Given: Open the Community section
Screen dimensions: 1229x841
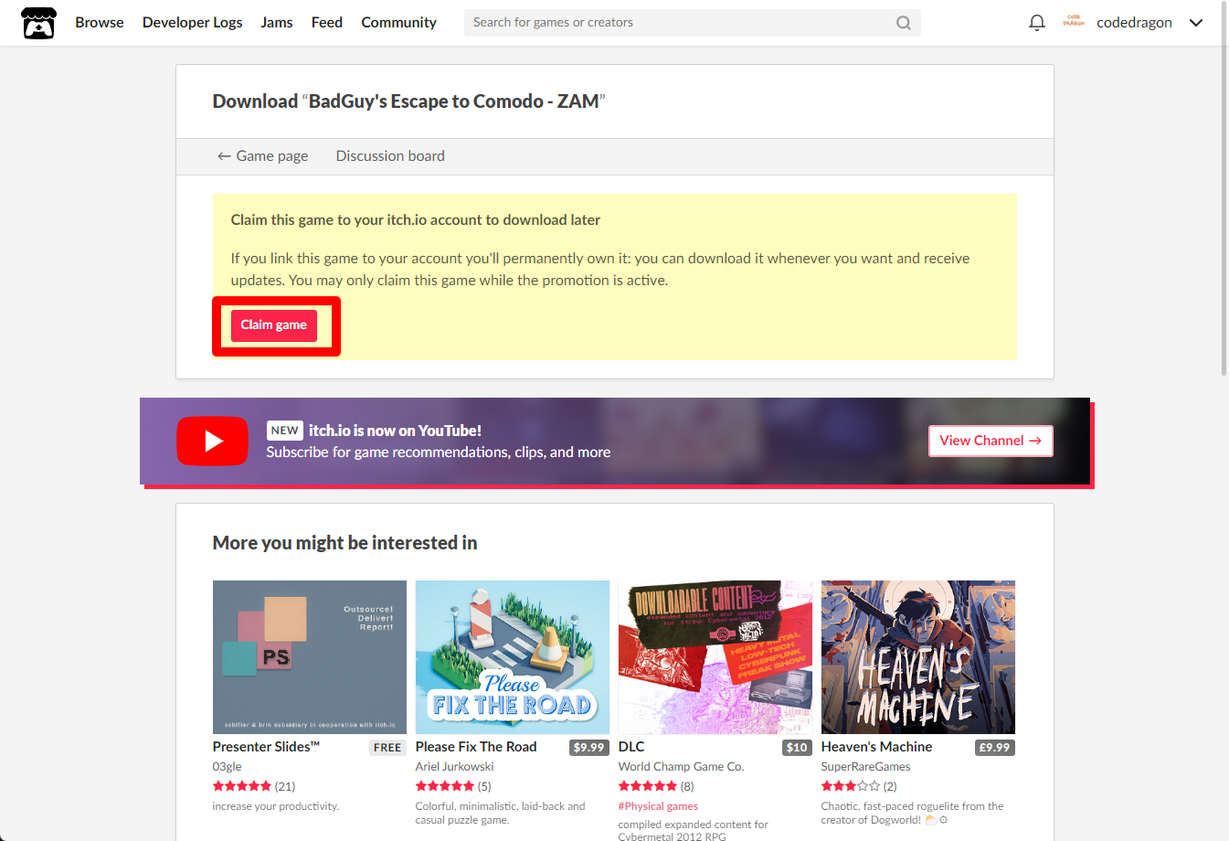Looking at the screenshot, I should tap(398, 23).
